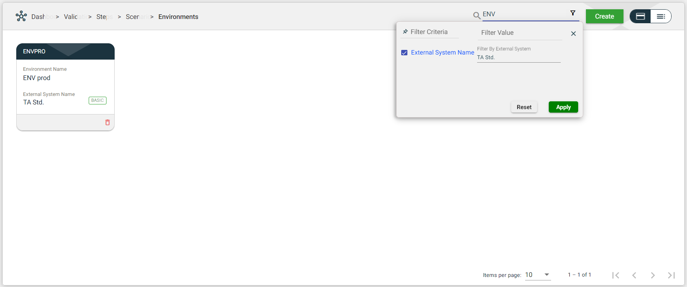Click the pin icon beside Filter Criteria
This screenshot has width=687, height=287.
pyautogui.click(x=405, y=32)
